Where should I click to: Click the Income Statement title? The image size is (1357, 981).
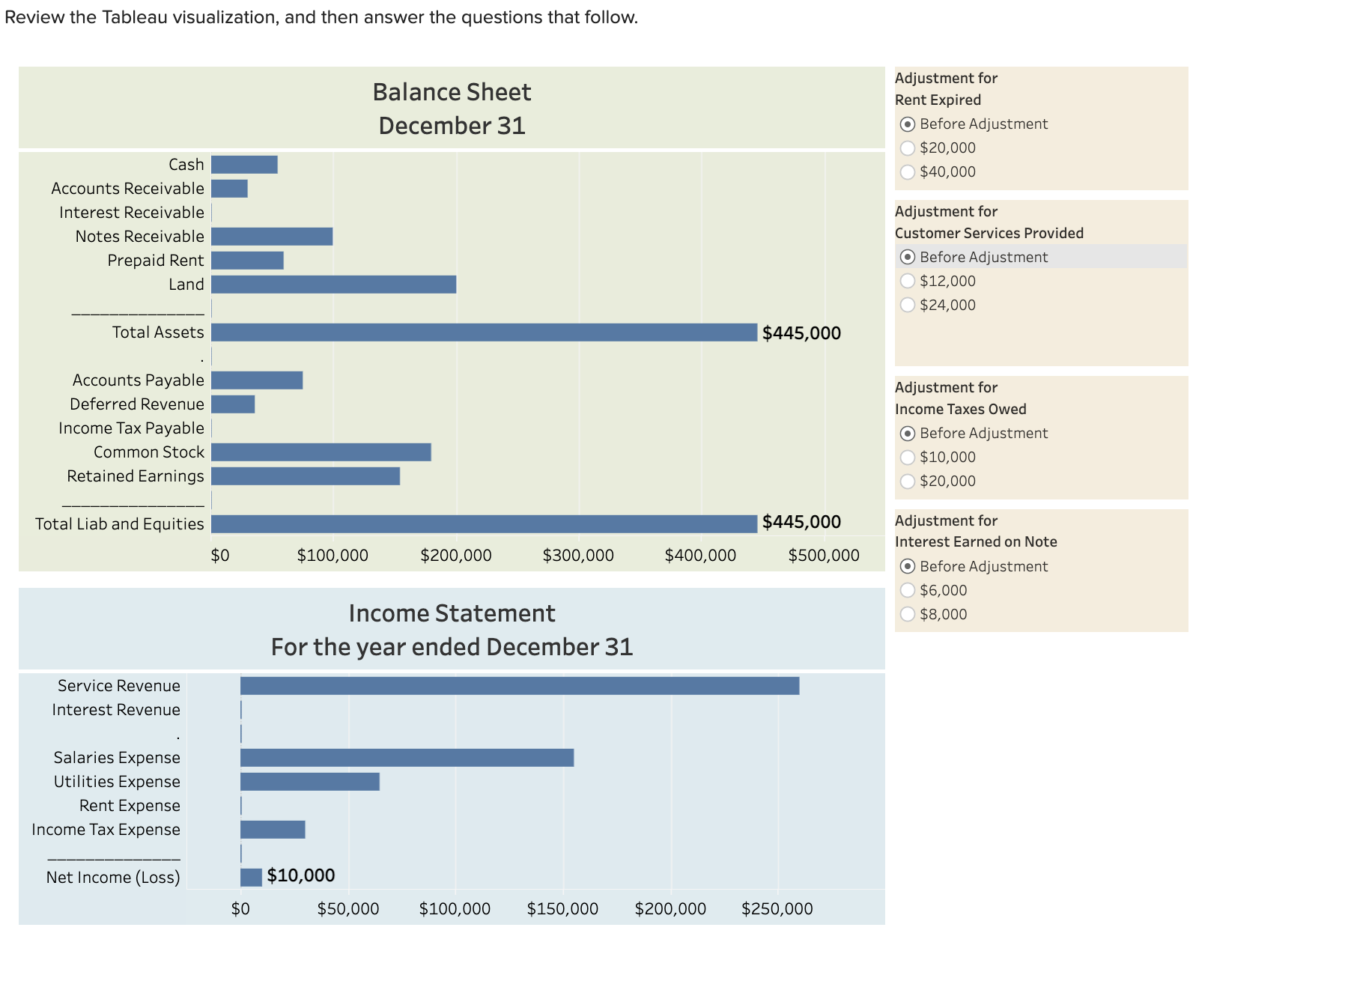pos(452,613)
